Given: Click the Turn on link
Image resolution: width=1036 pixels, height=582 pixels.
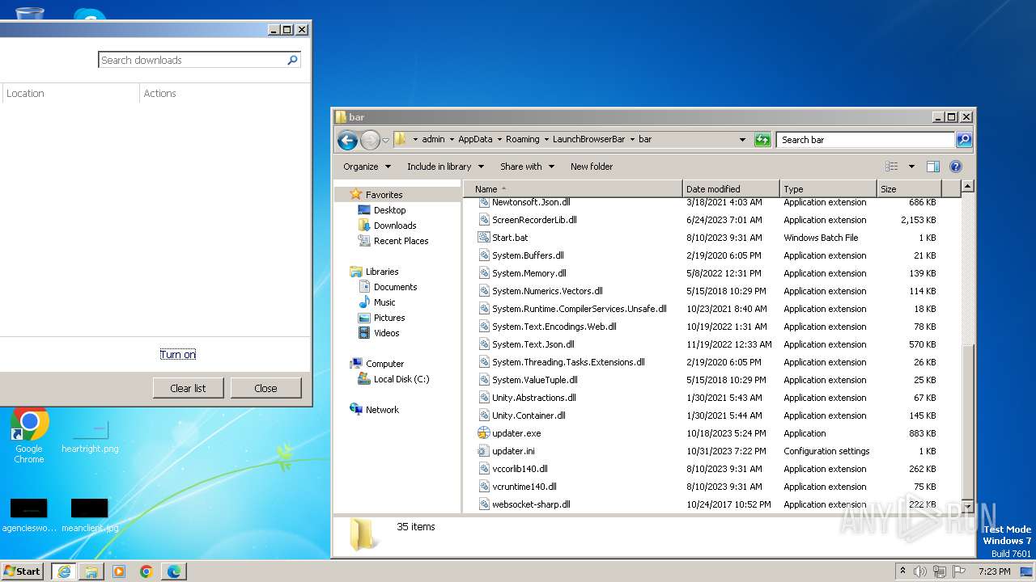Looking at the screenshot, I should 178,355.
